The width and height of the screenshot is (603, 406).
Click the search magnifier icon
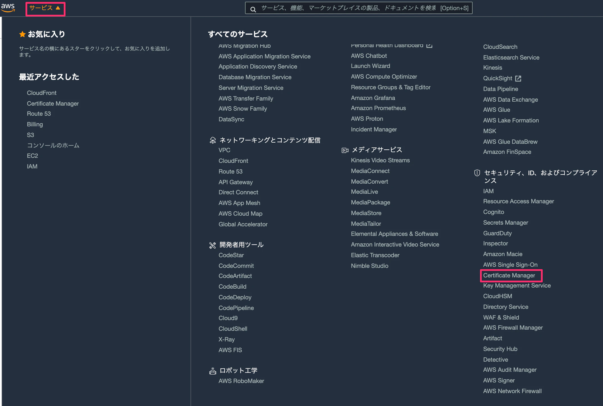click(253, 9)
